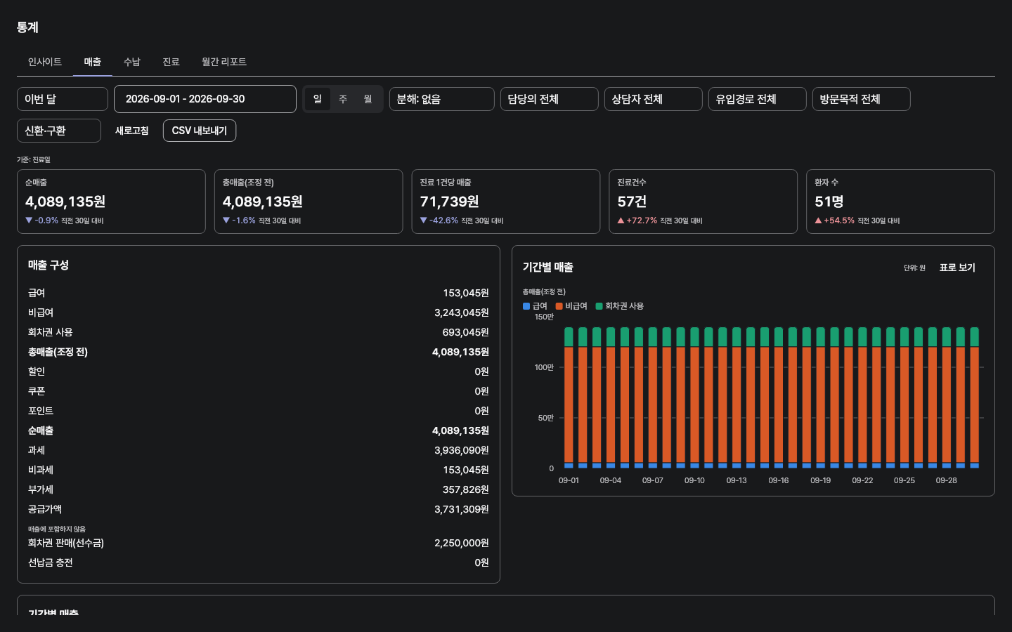Image resolution: width=1012 pixels, height=632 pixels.
Task: Click the 새로고침 refresh button
Action: pos(132,131)
